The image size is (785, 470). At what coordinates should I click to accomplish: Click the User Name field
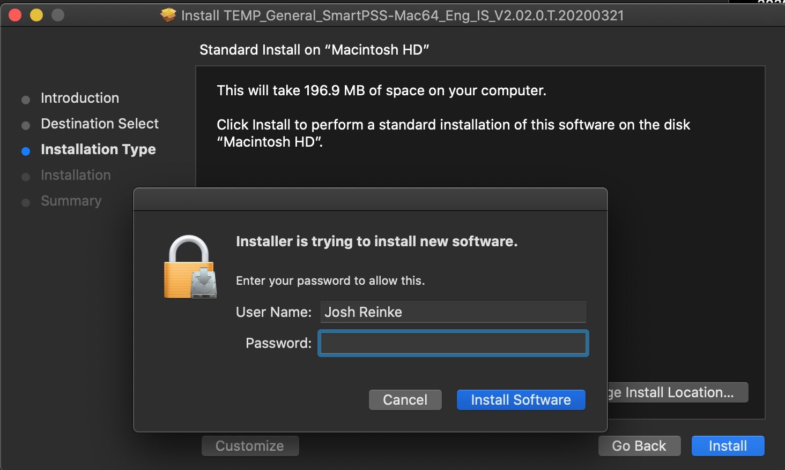click(453, 312)
